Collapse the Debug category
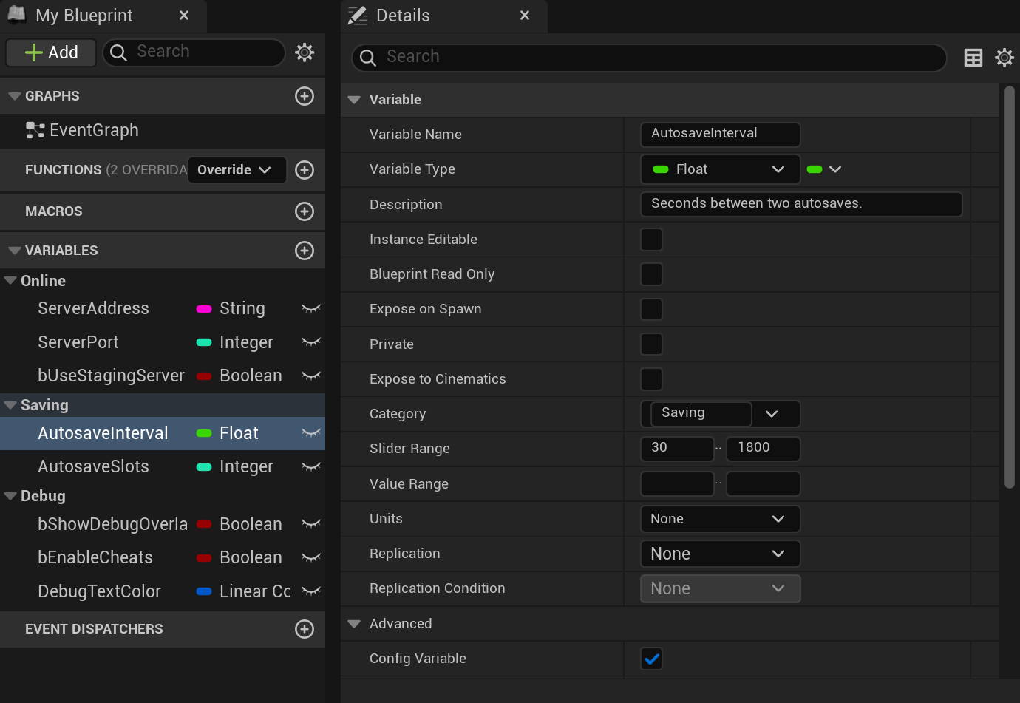The height and width of the screenshot is (703, 1020). pyautogui.click(x=10, y=496)
